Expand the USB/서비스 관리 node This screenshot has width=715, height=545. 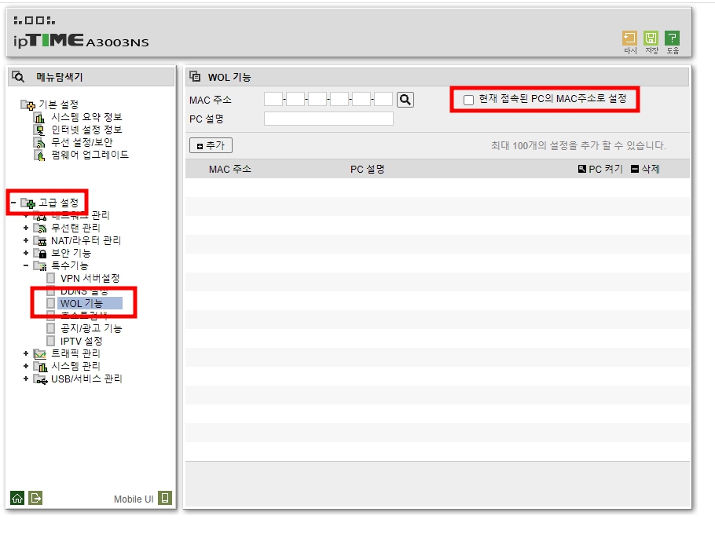coord(26,379)
